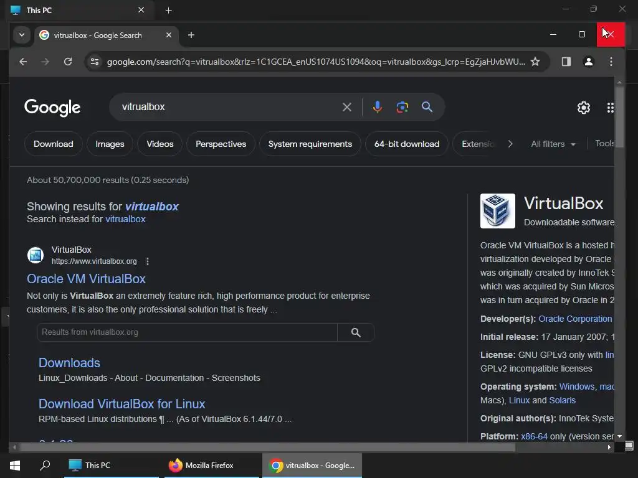Screen dimensions: 638x478
Task: Clear the Google search box text
Action: click(x=346, y=107)
